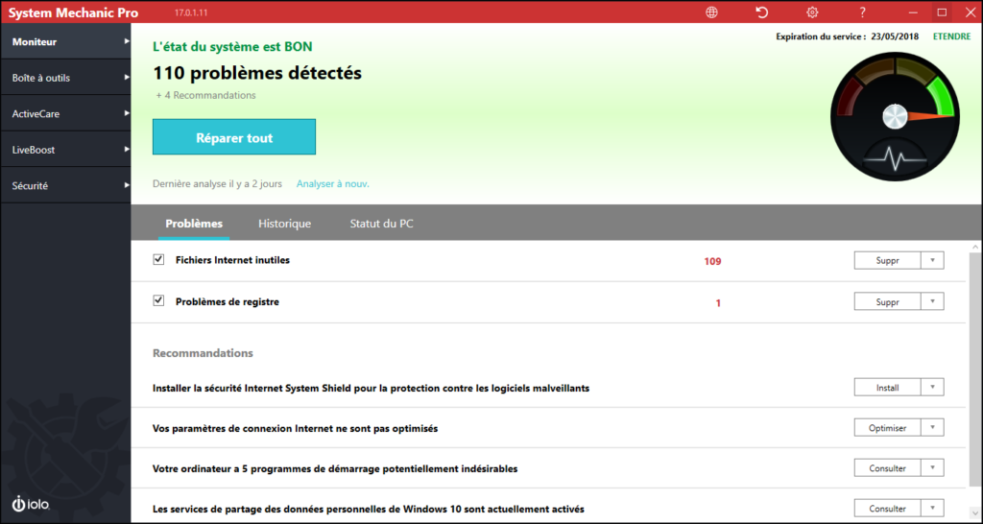Click the 5 startup programs recommendation text

pyautogui.click(x=335, y=468)
